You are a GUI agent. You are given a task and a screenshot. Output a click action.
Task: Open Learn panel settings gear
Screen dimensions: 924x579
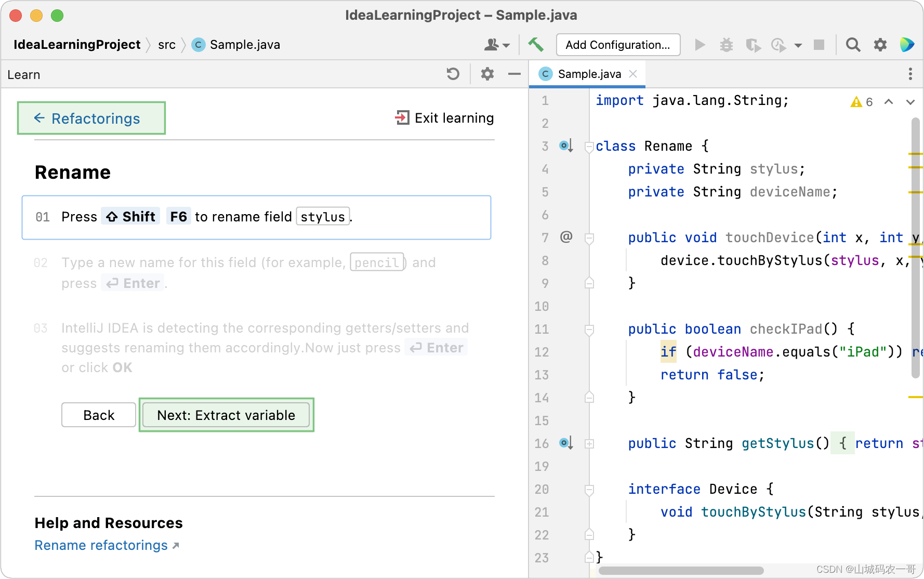point(487,74)
